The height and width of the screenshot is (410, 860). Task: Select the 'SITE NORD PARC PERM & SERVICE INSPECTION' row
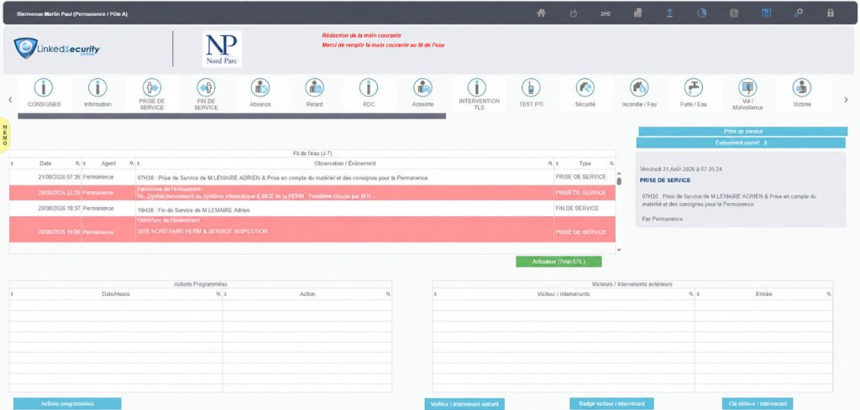tap(312, 230)
